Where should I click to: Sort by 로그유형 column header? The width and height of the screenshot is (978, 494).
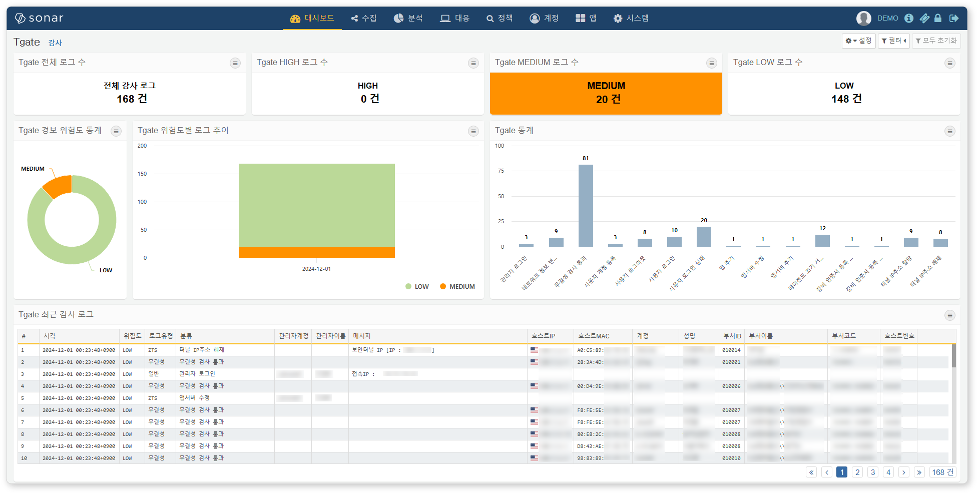coord(161,336)
